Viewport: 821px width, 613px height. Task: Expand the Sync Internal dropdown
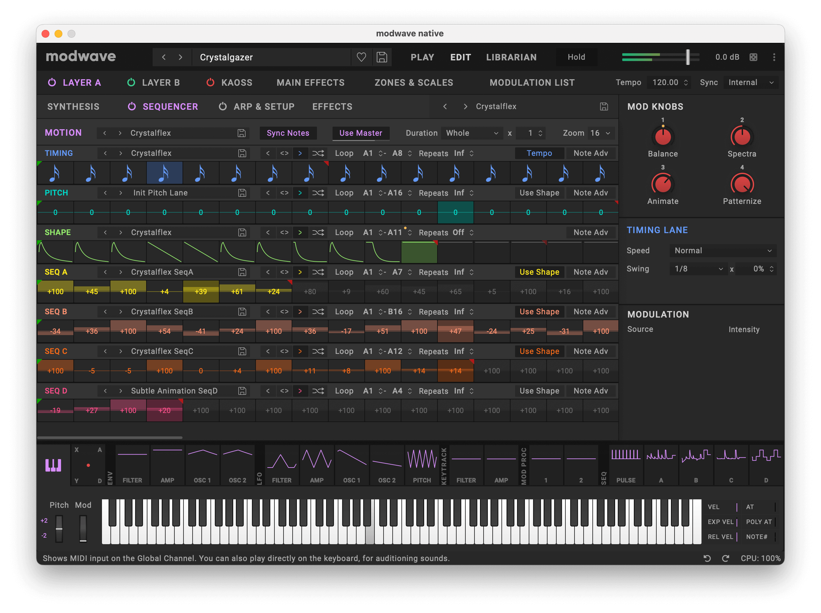751,82
